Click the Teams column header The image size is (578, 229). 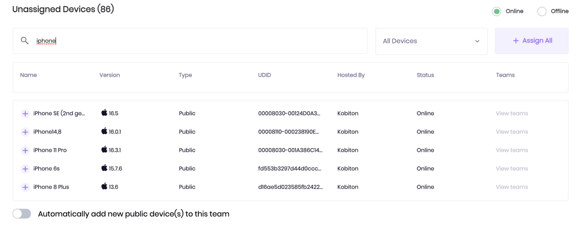pyautogui.click(x=505, y=75)
